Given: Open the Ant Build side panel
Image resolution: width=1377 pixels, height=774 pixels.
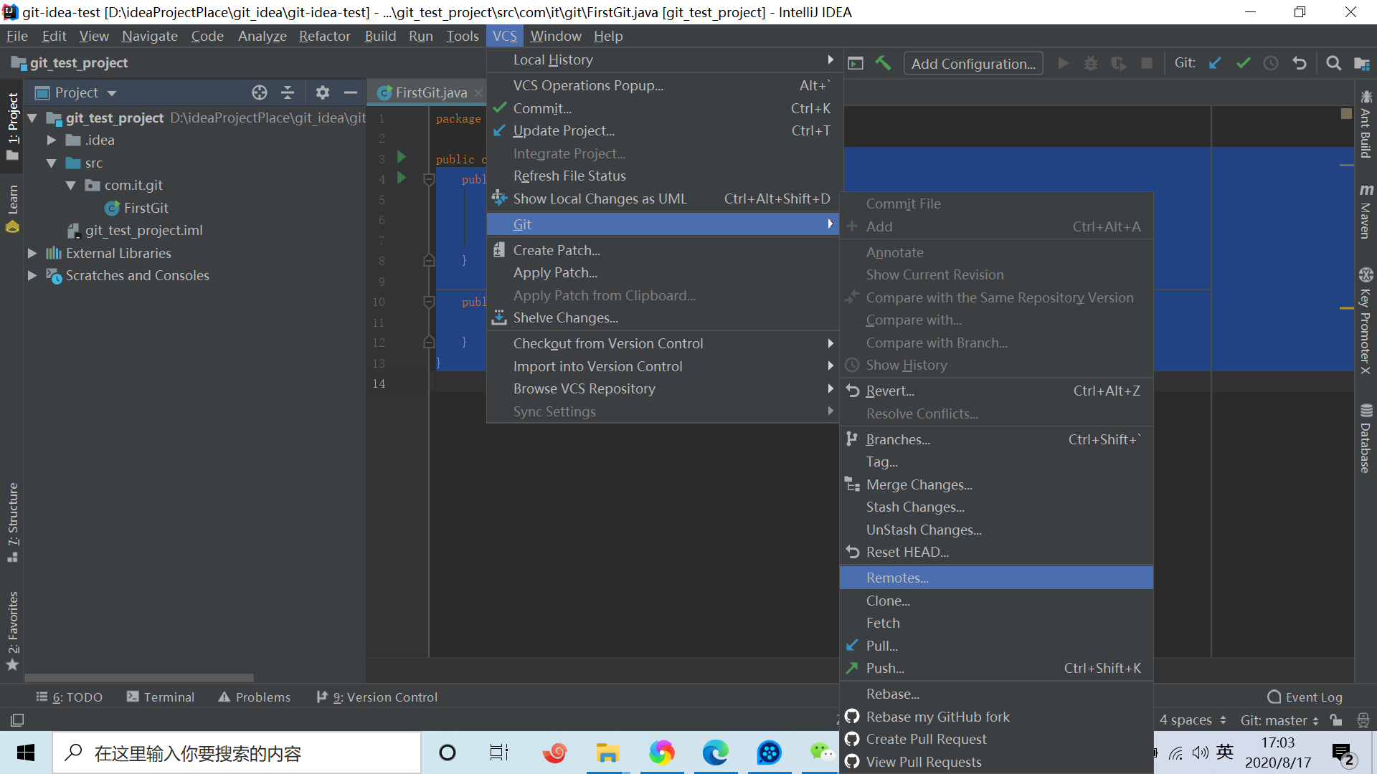Looking at the screenshot, I should coord(1366,123).
